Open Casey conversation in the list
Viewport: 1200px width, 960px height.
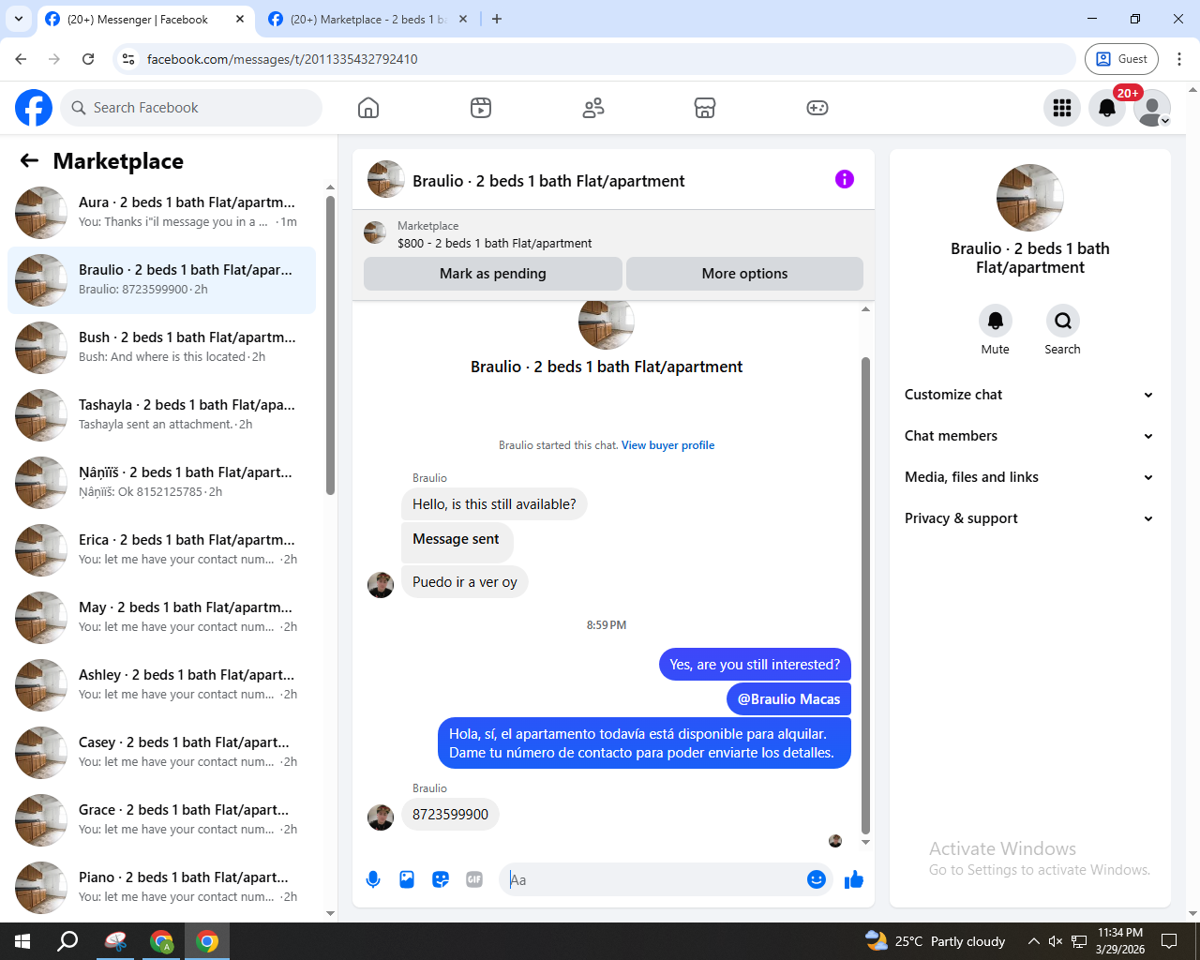[x=161, y=753]
